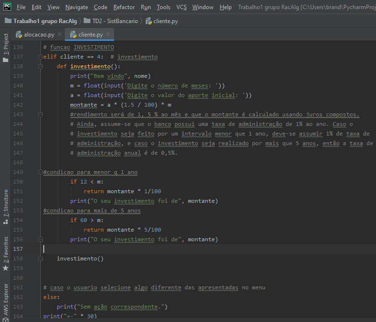Click the Trabalho1 grupo RacAlg breadcrumb
The image size is (376, 322).
(45, 21)
